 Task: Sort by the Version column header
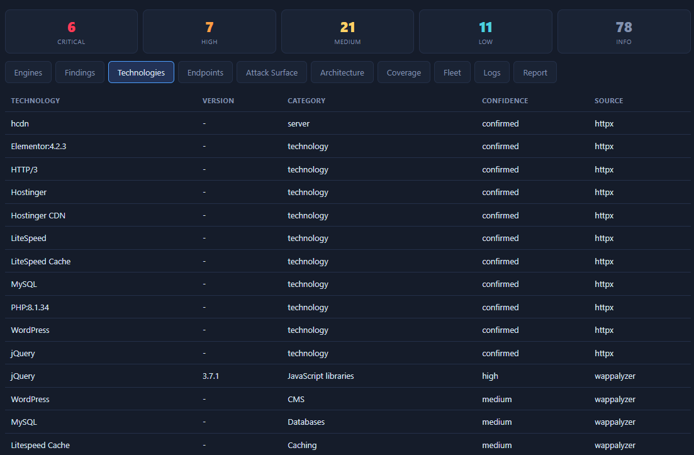click(218, 101)
